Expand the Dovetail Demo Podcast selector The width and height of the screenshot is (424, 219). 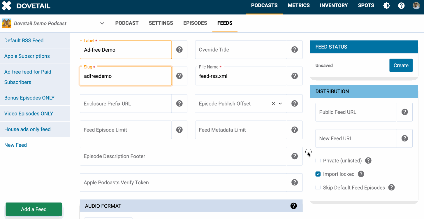click(102, 23)
